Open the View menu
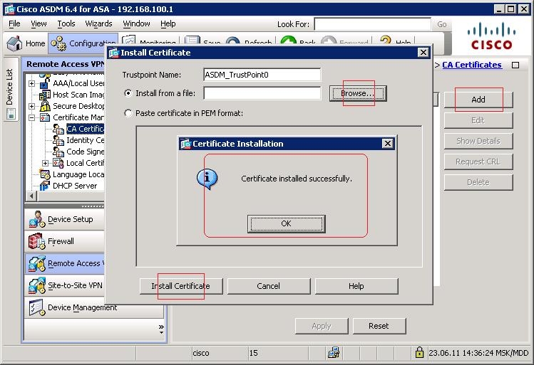534x365 pixels. click(x=38, y=23)
